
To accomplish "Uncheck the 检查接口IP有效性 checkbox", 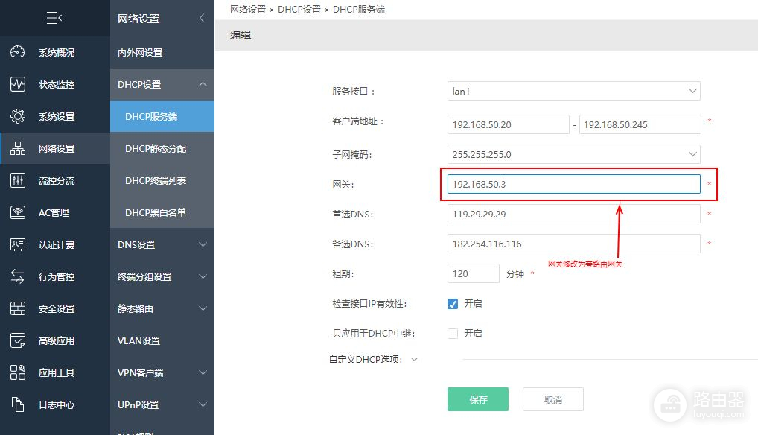I will click(x=453, y=304).
